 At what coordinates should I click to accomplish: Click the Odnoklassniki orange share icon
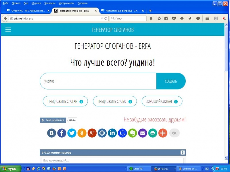pos(82,133)
